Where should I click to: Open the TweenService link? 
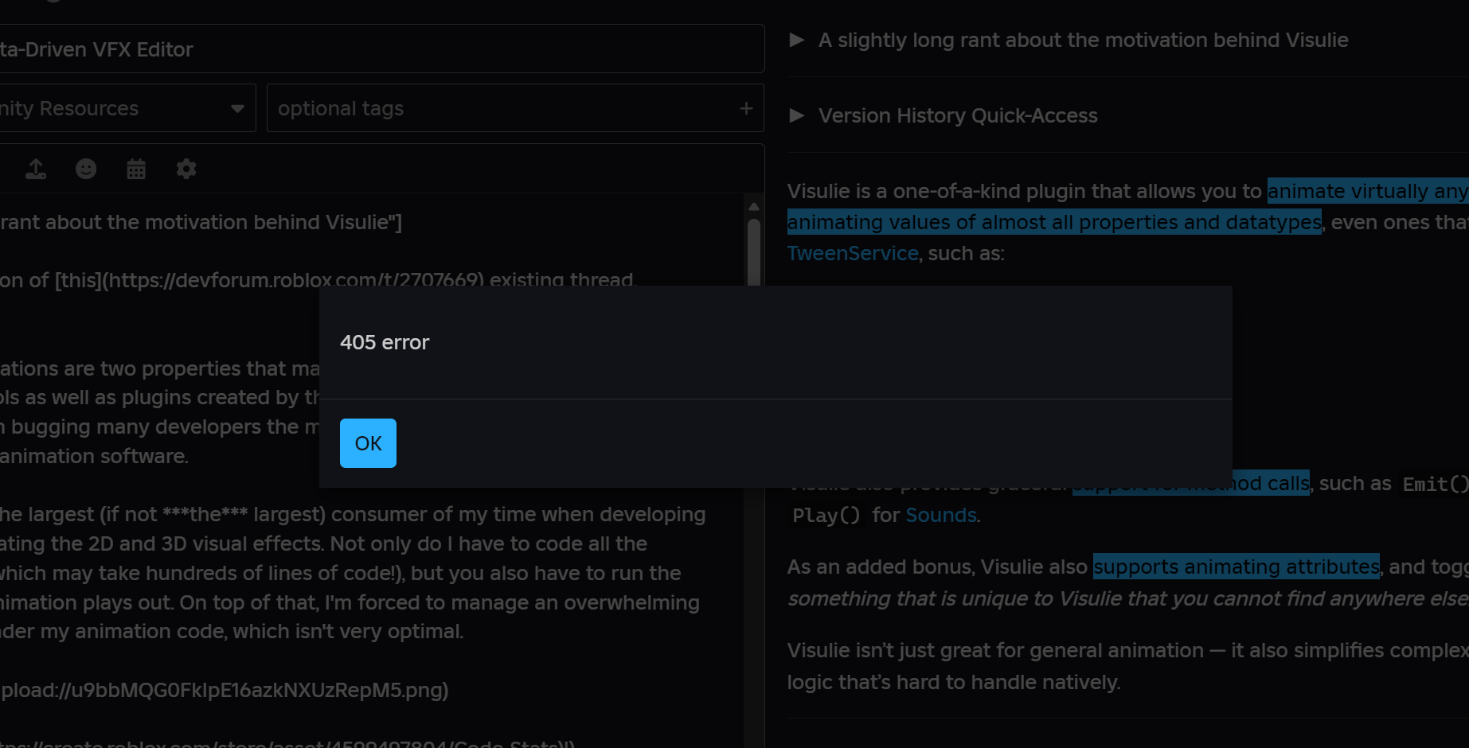coord(853,253)
